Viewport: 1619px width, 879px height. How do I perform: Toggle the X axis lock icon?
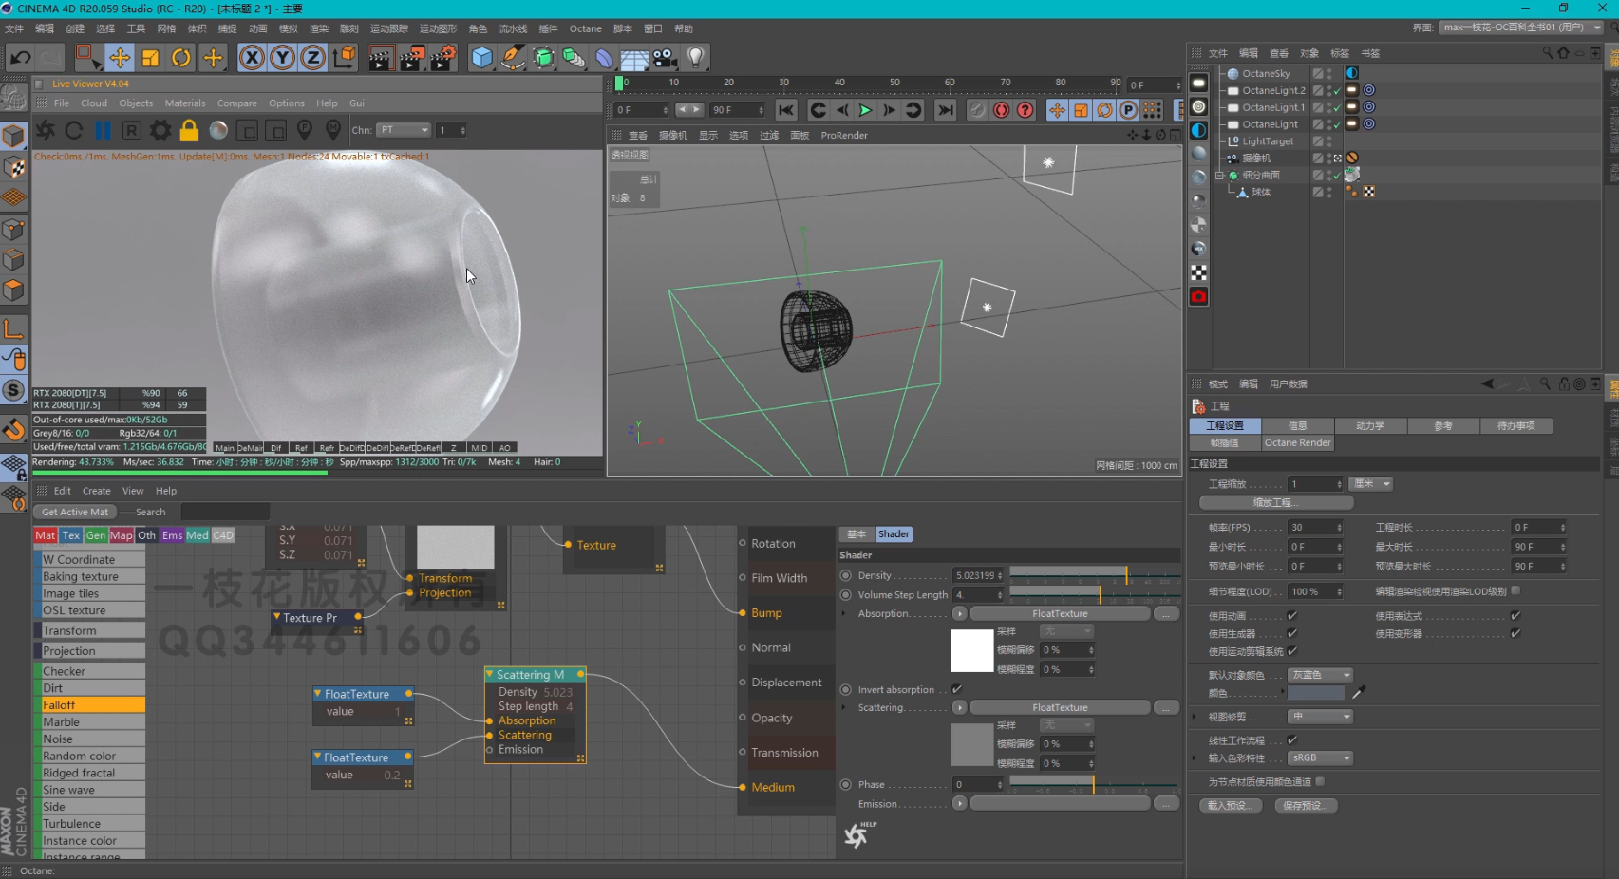pyautogui.click(x=252, y=58)
